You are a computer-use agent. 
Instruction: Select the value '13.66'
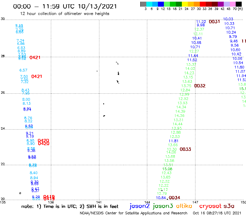[173, 145]
